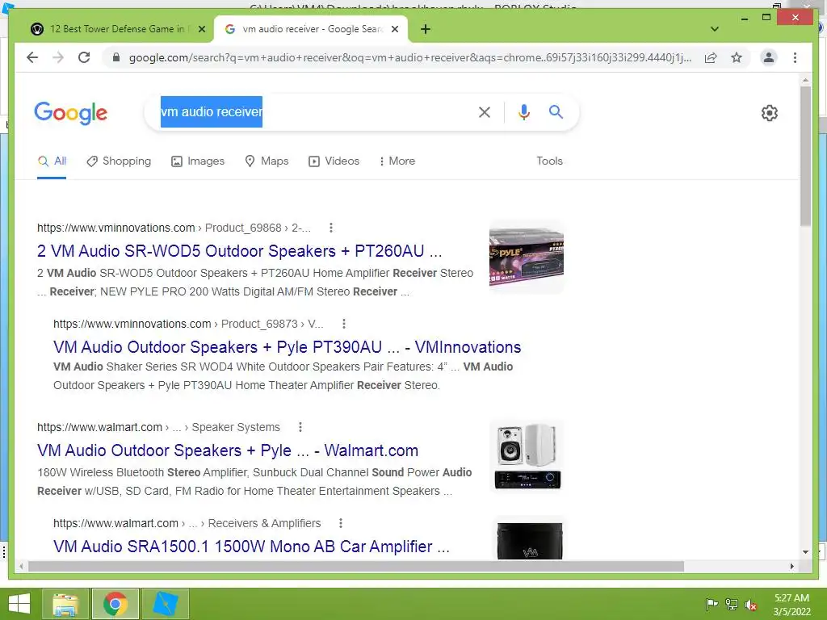Click the https://www.vminnovations.com Product_69868 breadcrumb

click(x=174, y=228)
